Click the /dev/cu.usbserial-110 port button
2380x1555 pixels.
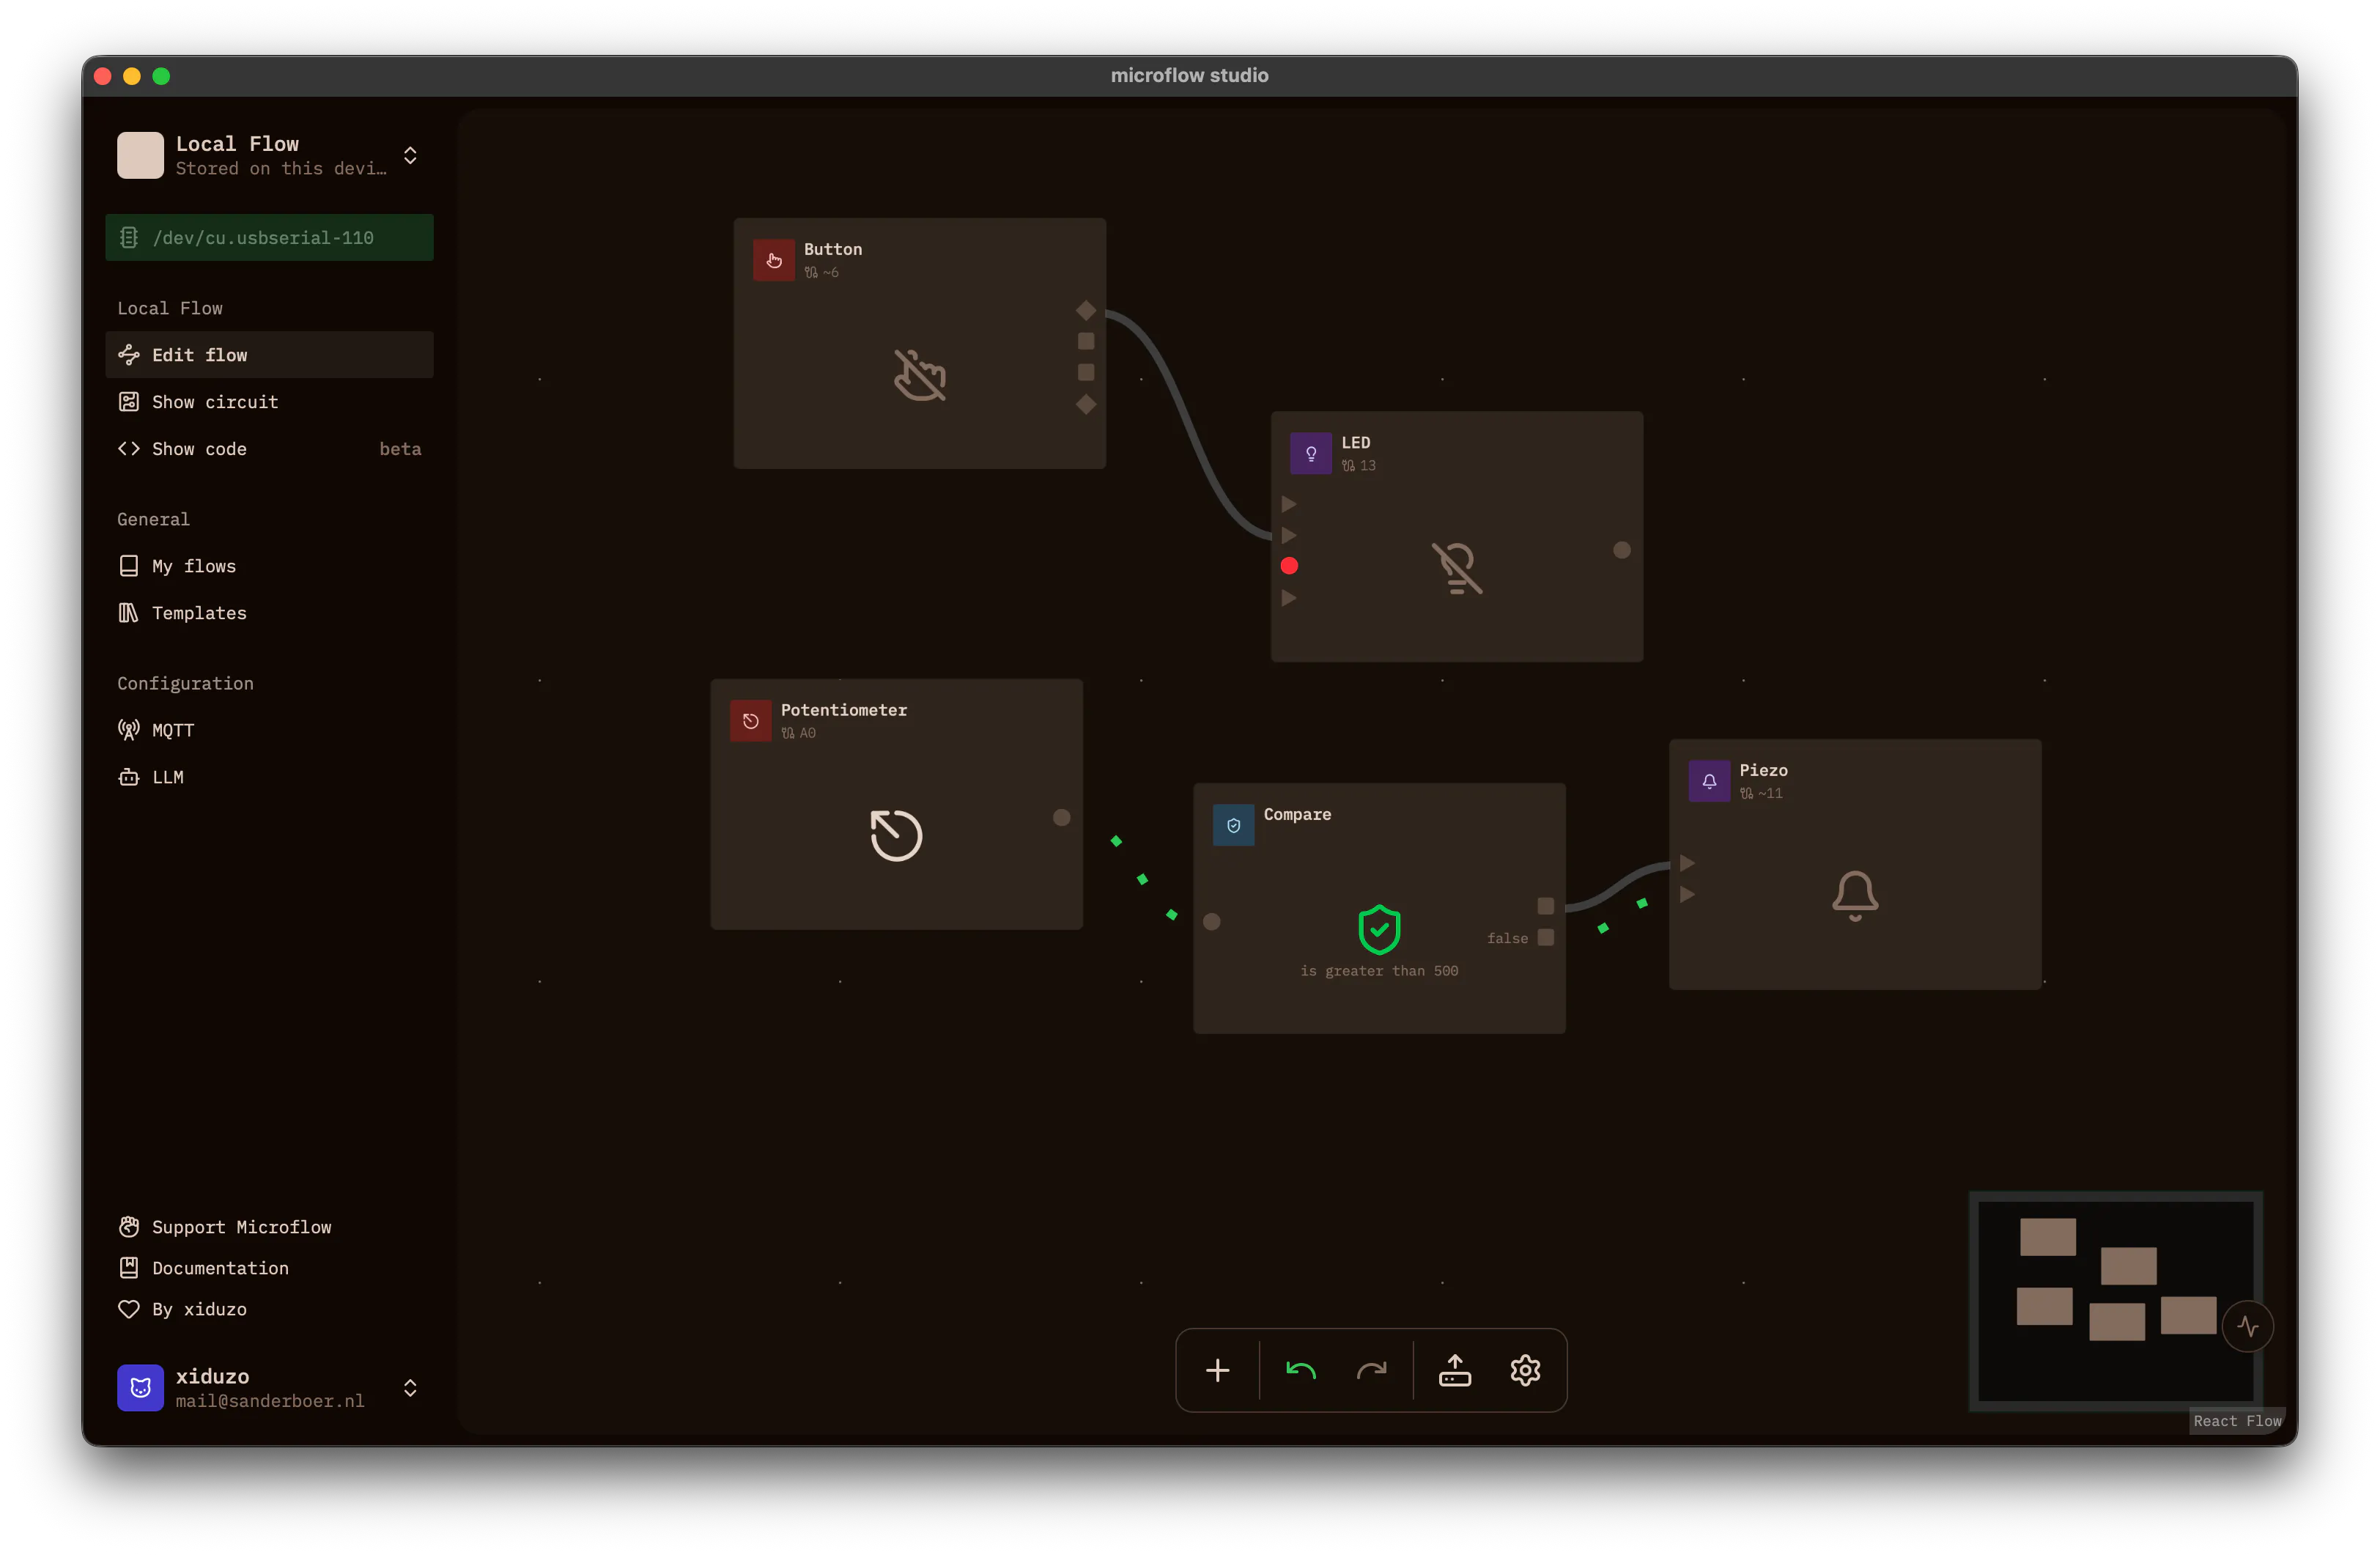tap(269, 237)
